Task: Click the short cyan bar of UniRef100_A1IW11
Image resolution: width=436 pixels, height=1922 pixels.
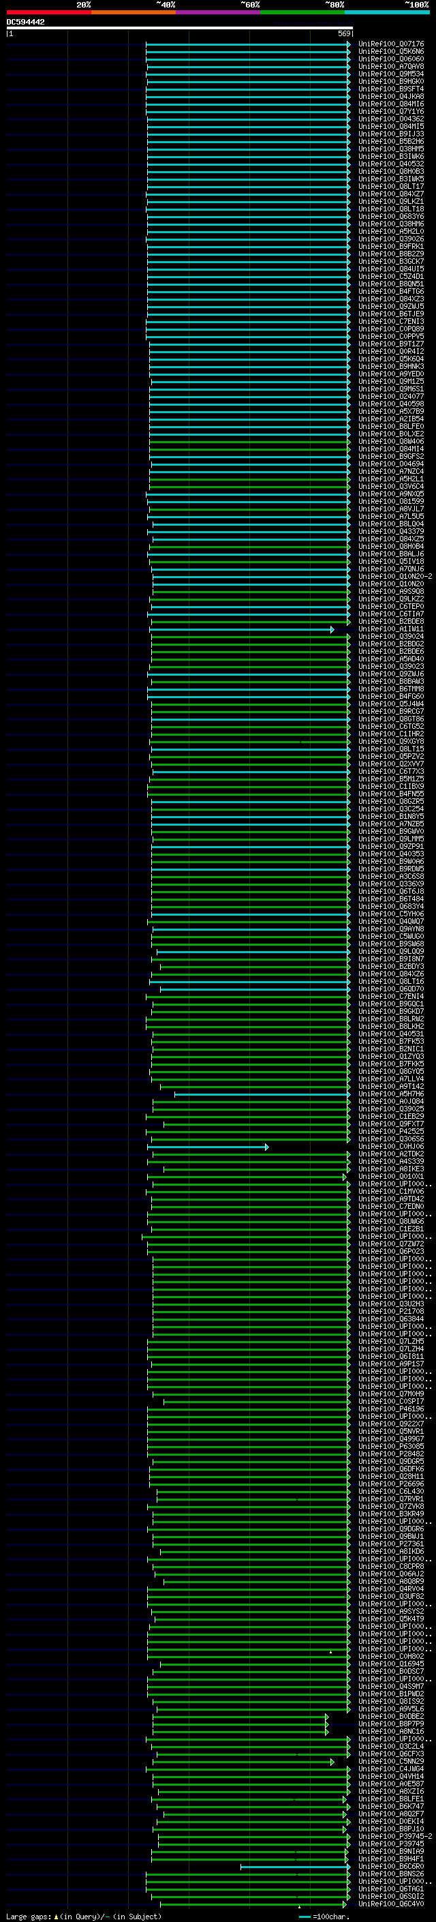Action: pos(241,630)
